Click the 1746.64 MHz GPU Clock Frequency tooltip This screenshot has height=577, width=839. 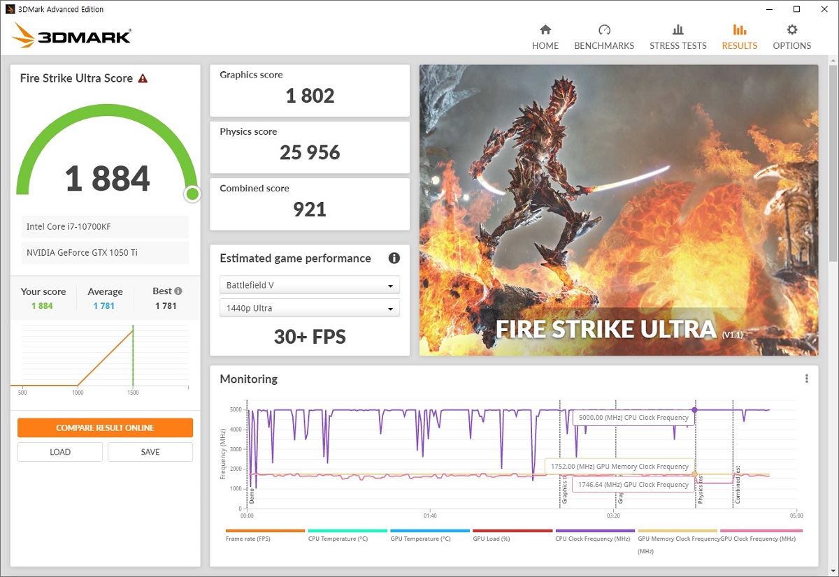point(633,485)
